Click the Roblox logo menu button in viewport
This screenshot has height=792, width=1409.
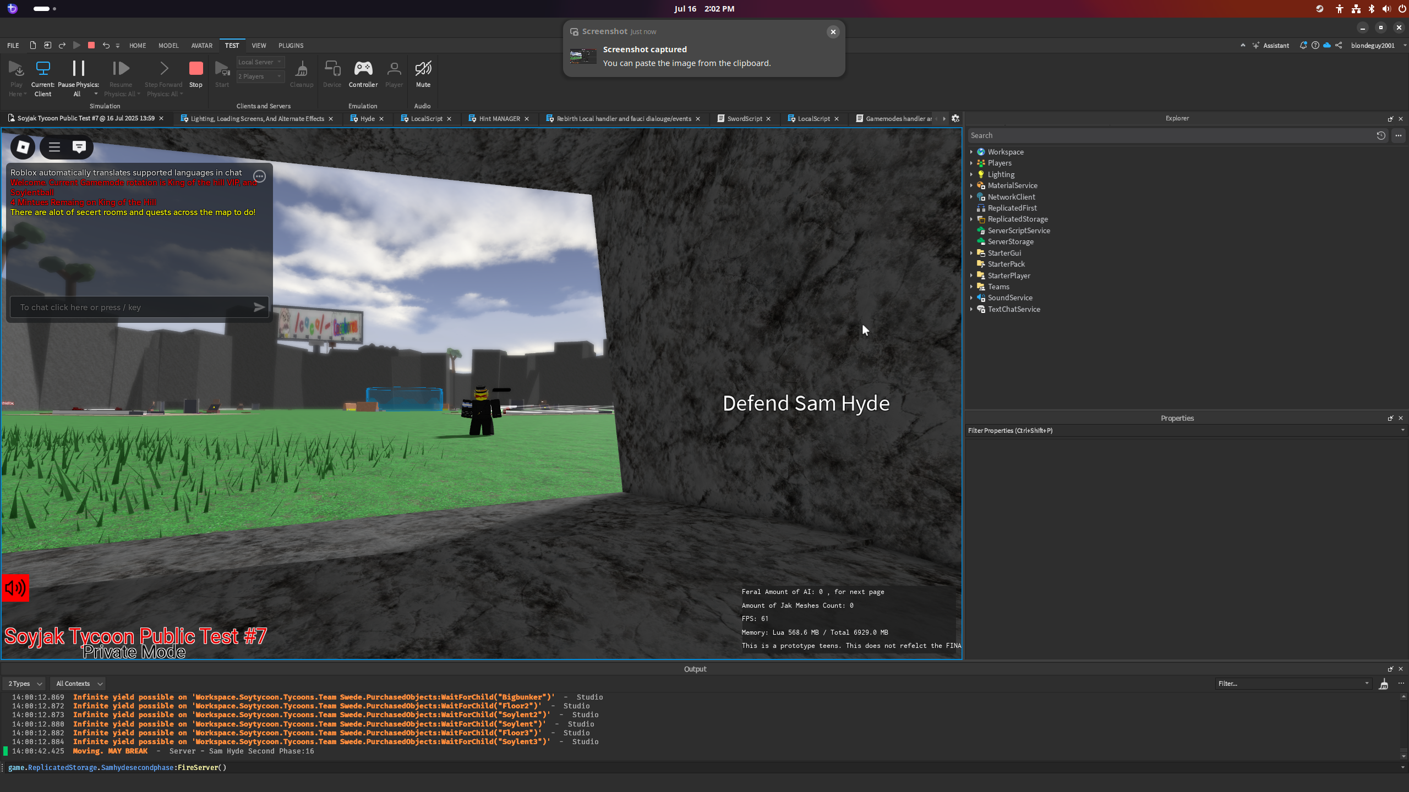[23, 147]
